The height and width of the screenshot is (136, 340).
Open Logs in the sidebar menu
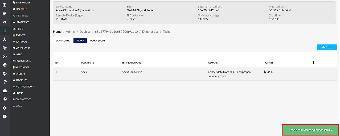pos(19,106)
